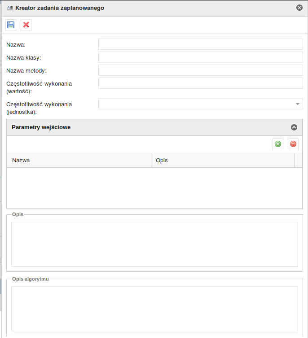The height and width of the screenshot is (338, 308).
Task: Click the Nazwa metody input field
Action: (201, 70)
